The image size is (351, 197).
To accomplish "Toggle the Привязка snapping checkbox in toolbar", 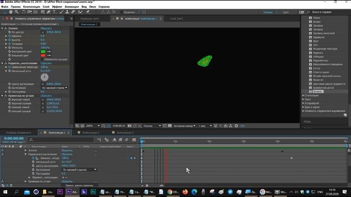I will (x=122, y=12).
